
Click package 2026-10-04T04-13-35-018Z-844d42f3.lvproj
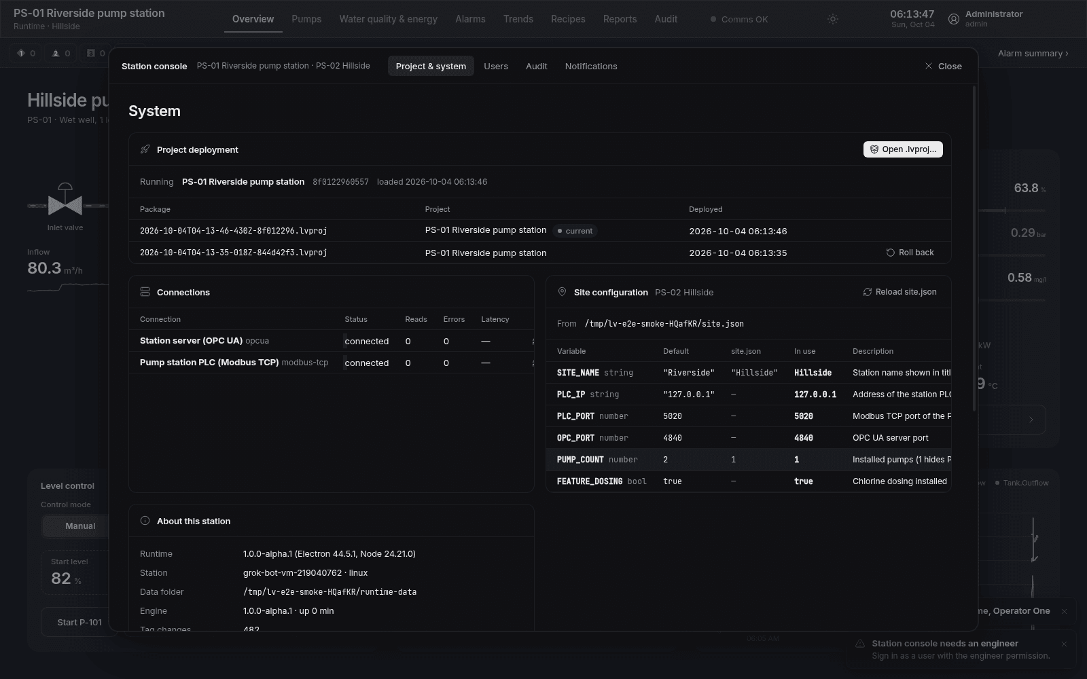click(x=234, y=253)
